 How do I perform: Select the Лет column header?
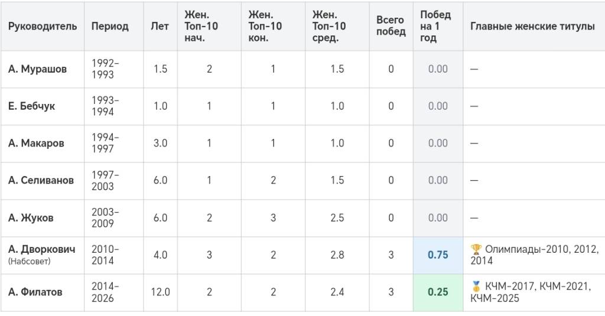point(160,26)
